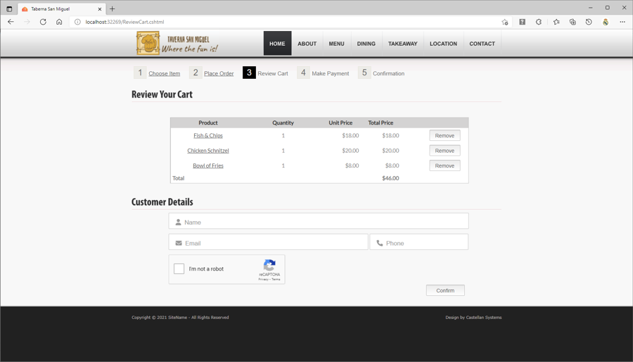The height and width of the screenshot is (362, 633).
Task: Open the CONTACT navigation item
Action: (482, 43)
